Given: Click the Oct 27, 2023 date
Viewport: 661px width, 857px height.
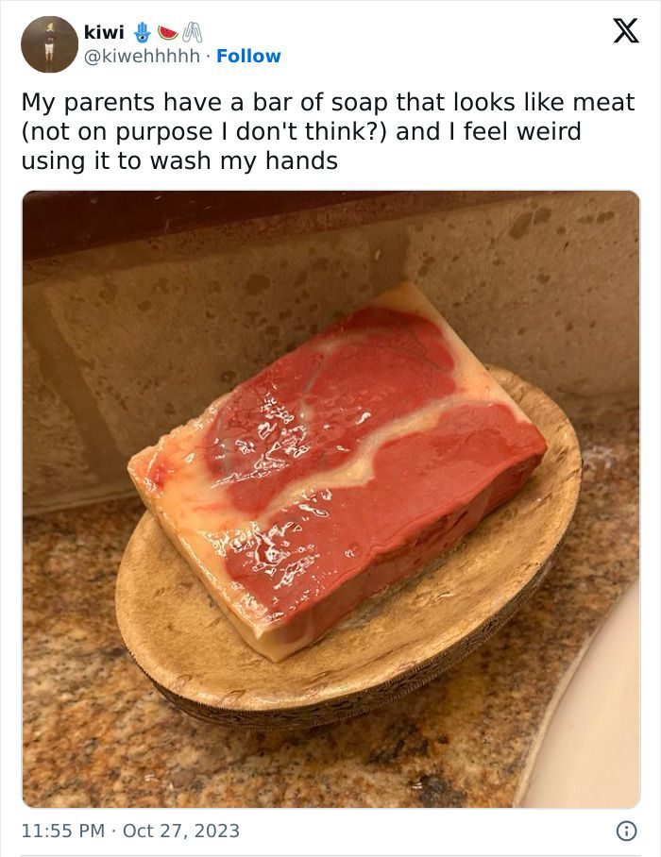Looking at the screenshot, I should (x=181, y=831).
